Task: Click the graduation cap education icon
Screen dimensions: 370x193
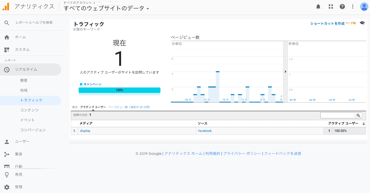Action: click(362, 23)
